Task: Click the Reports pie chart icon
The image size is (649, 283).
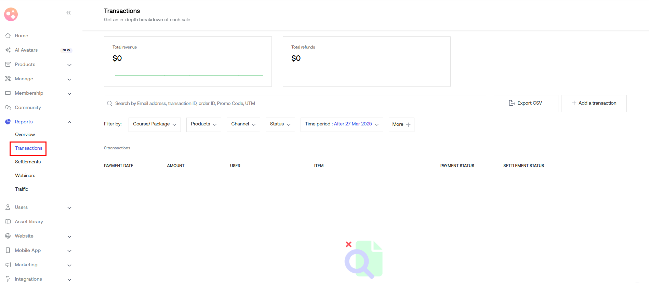Action: click(x=8, y=122)
